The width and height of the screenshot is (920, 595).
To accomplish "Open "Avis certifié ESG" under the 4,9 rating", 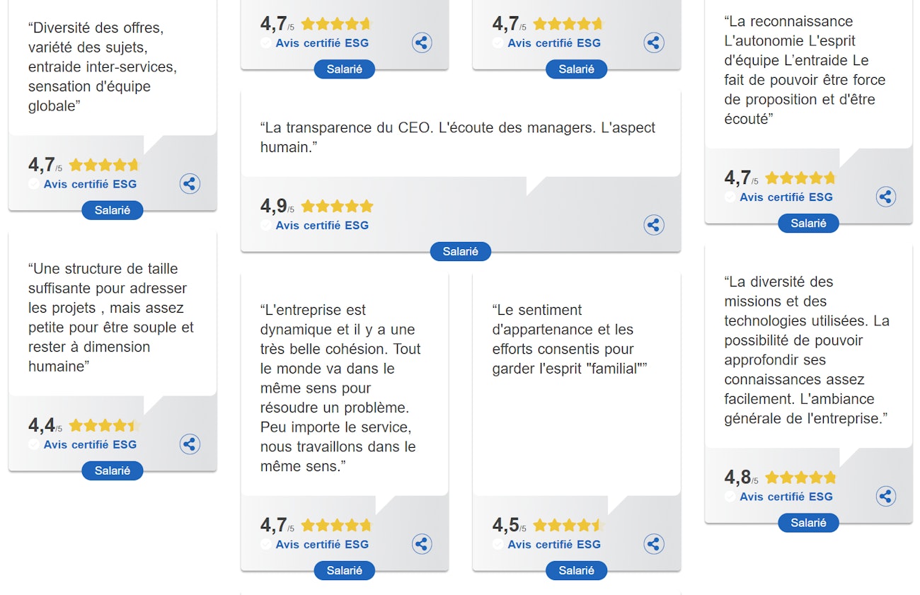I will point(322,225).
